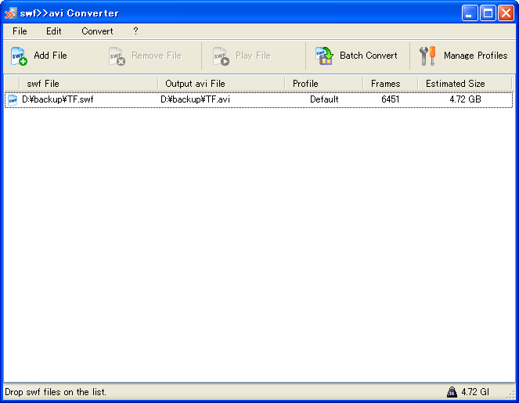
Task: Click the D:¥backup¥TF.avi output cell
Action: [x=195, y=99]
